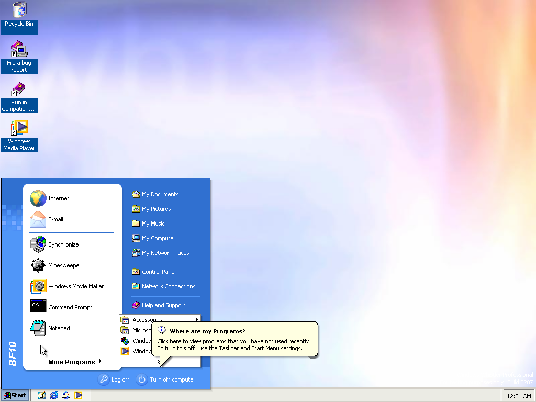
Task: Click Turn off computer
Action: pyautogui.click(x=166, y=379)
